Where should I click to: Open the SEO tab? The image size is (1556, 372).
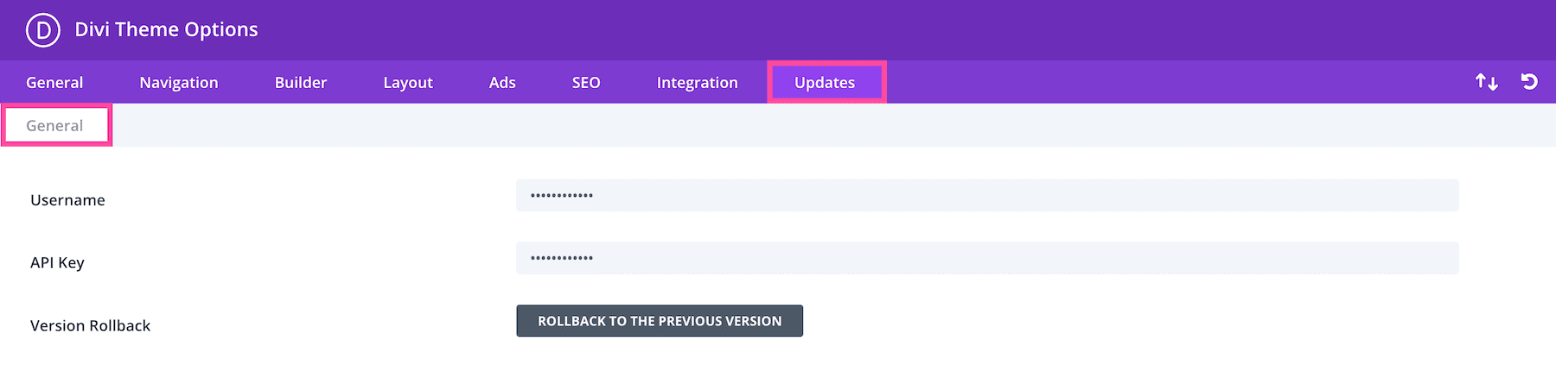(586, 83)
